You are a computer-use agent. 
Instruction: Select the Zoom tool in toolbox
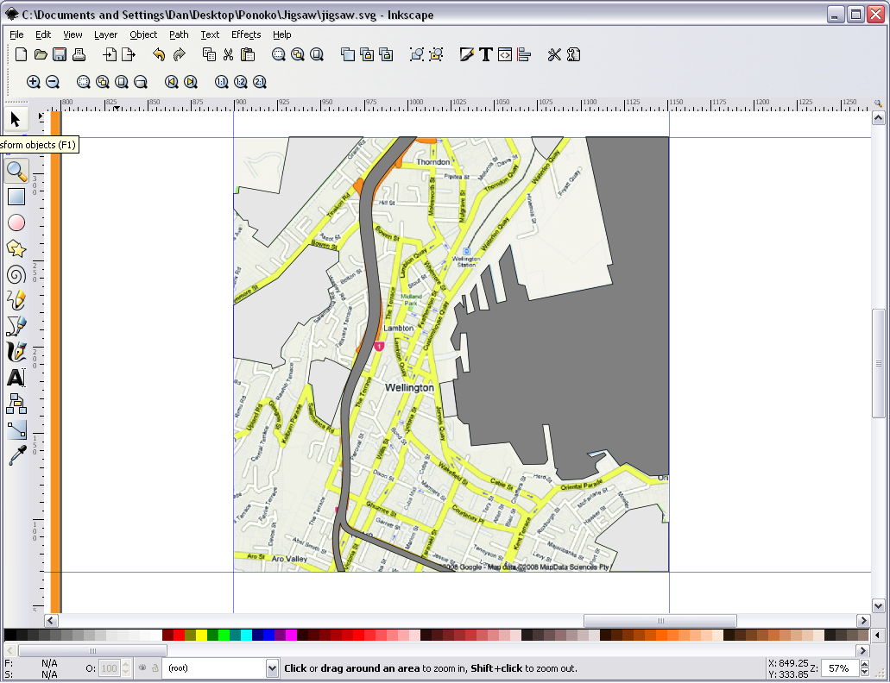pos(16,171)
